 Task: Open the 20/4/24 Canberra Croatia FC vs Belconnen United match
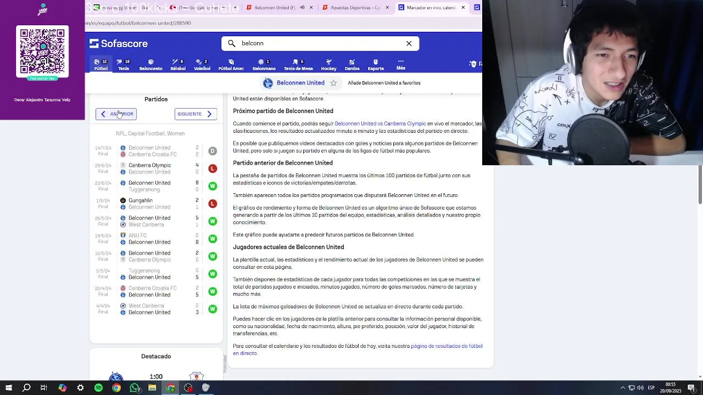pos(156,291)
